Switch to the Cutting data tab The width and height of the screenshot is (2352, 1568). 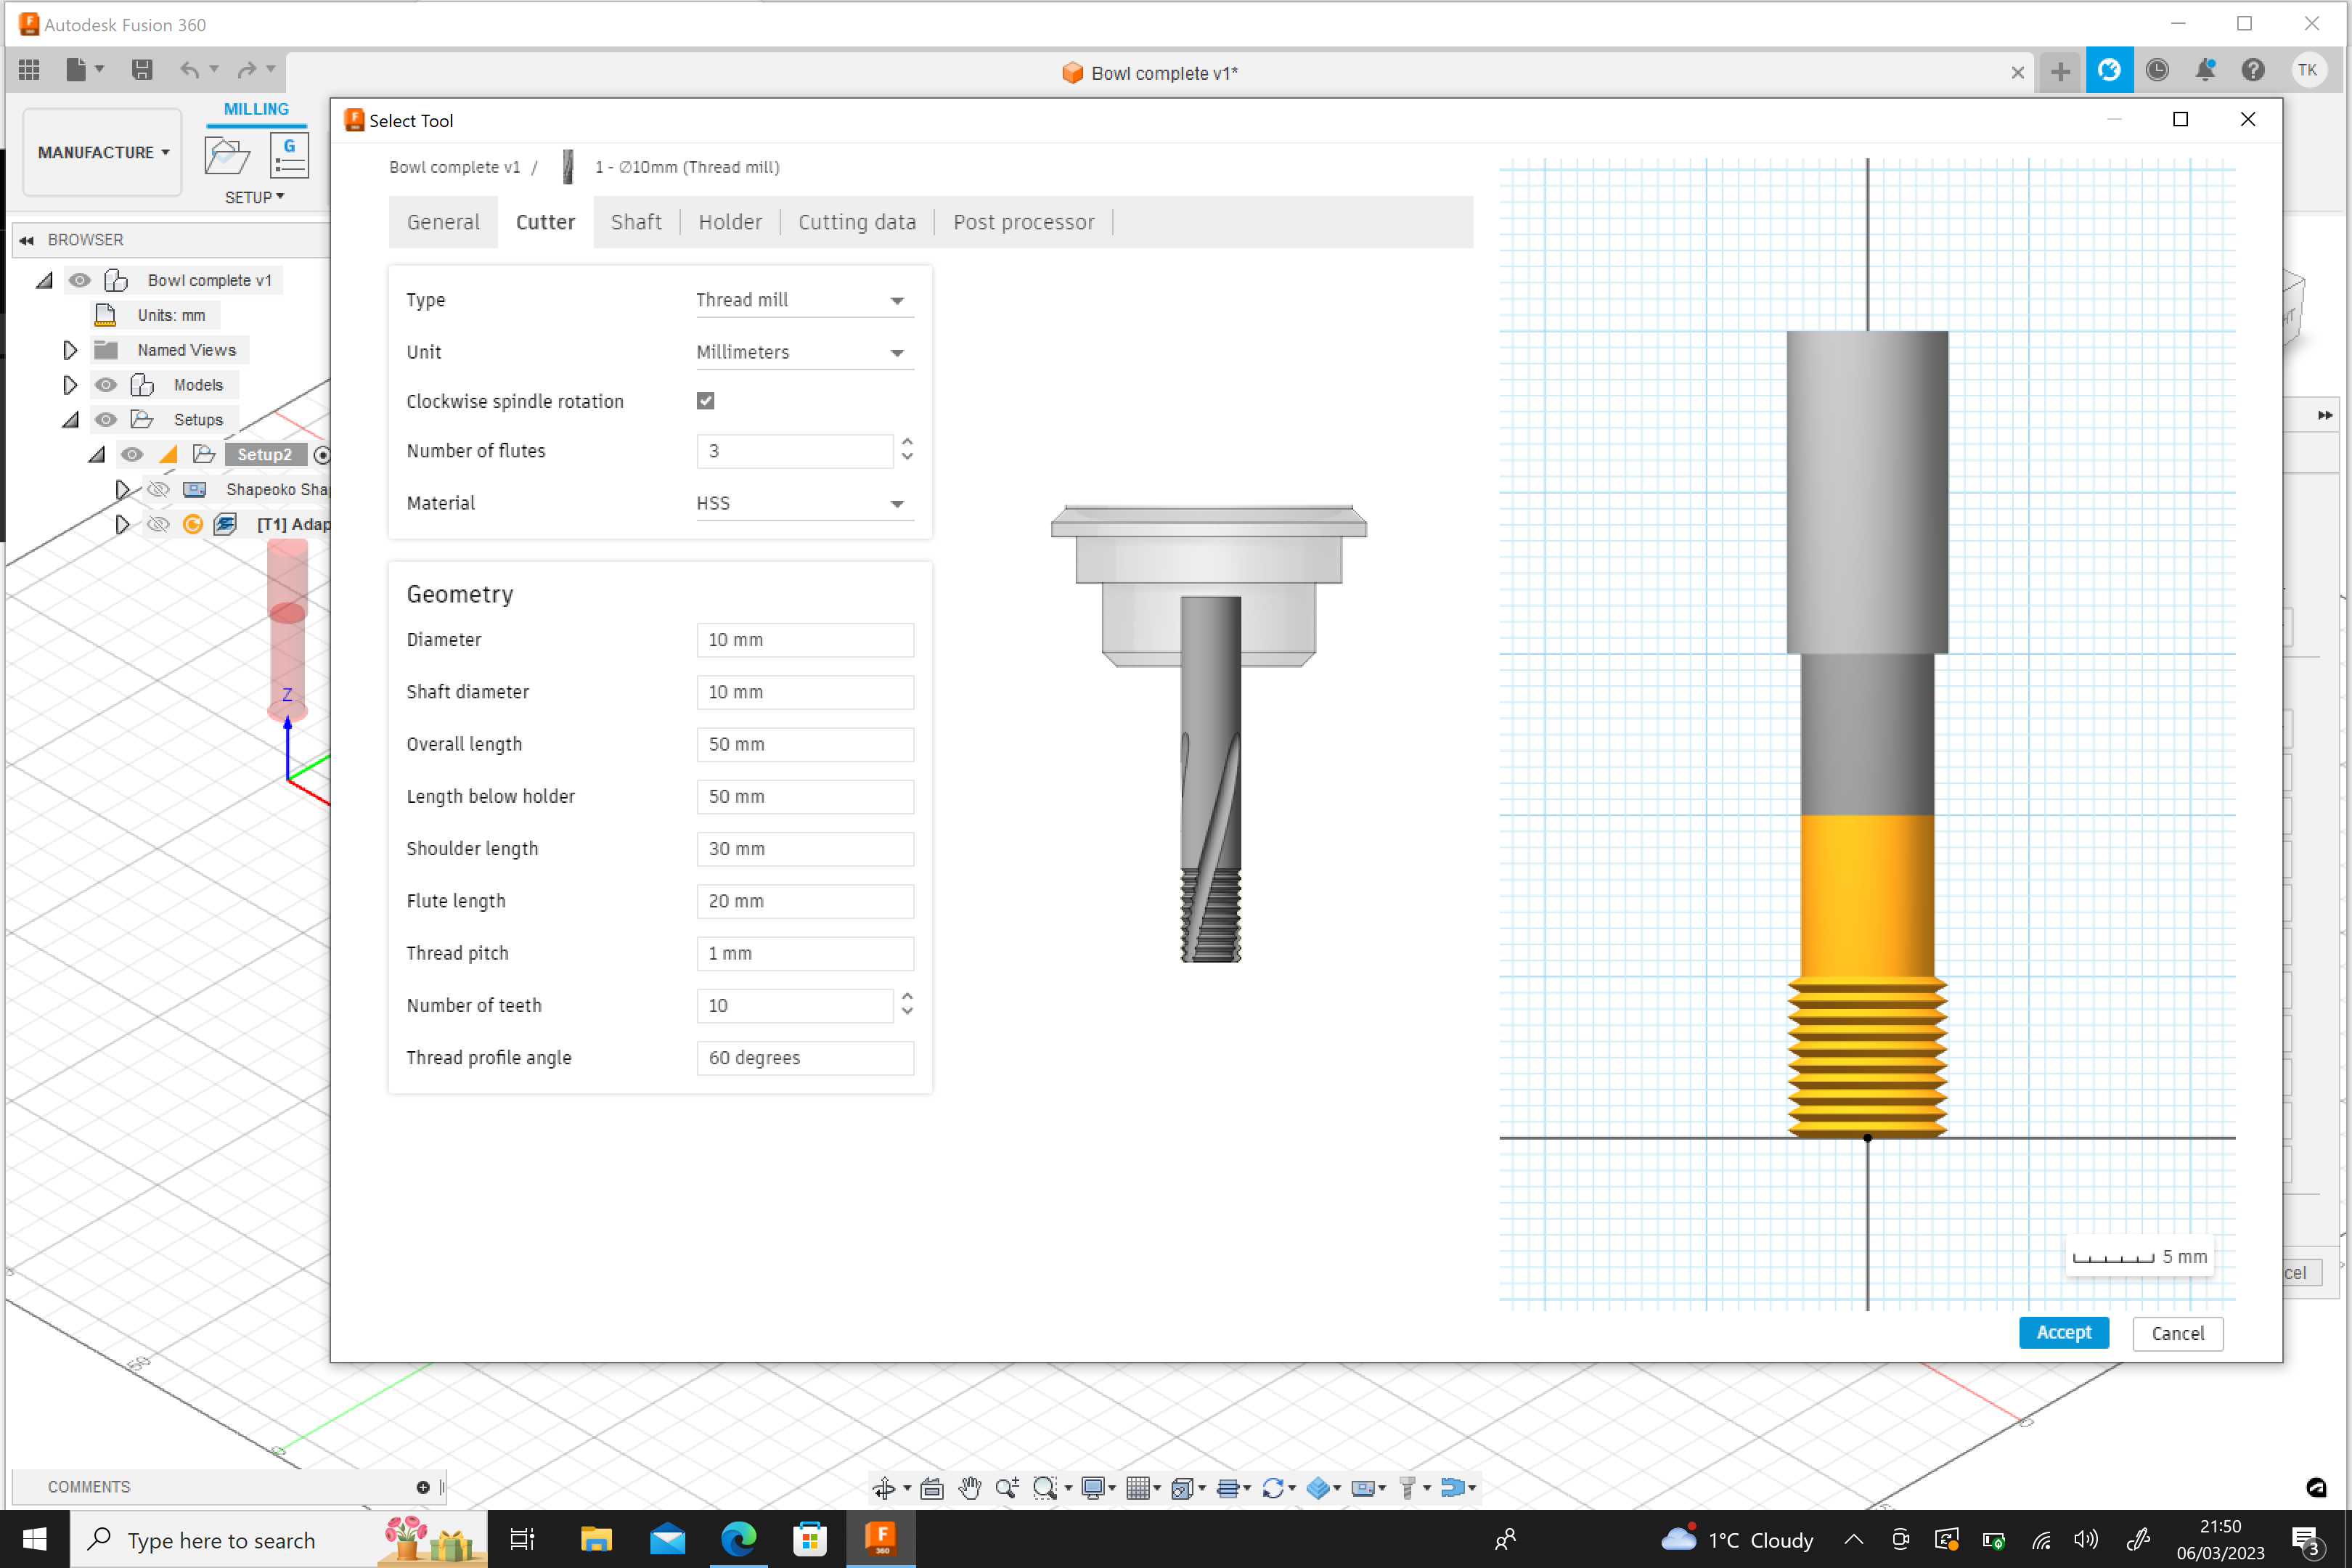857,222
